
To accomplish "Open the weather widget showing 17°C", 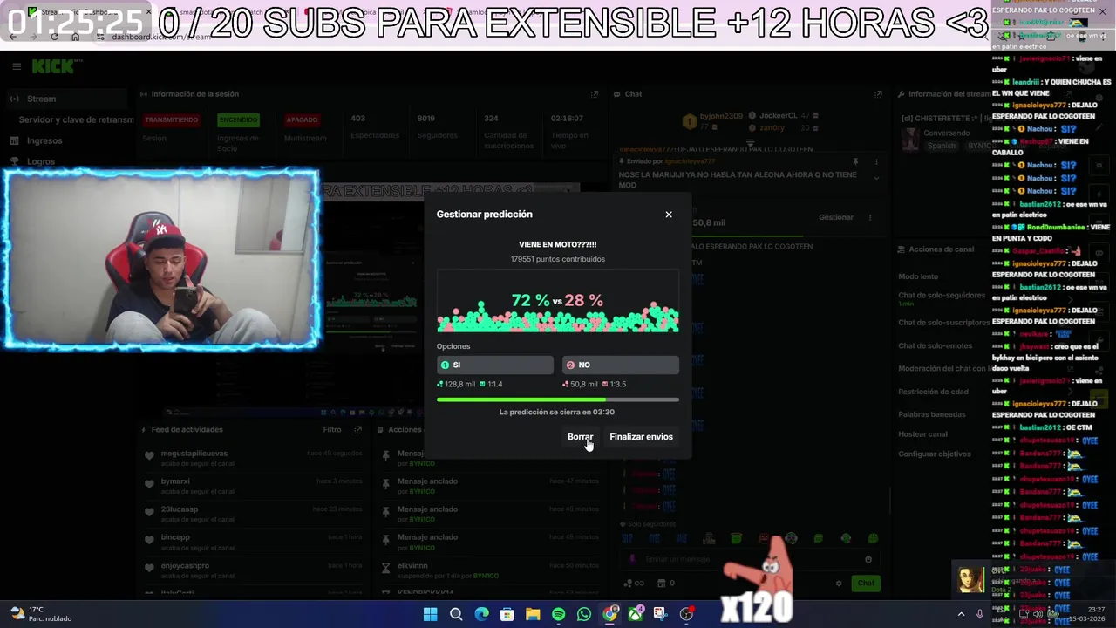I will 41,614.
